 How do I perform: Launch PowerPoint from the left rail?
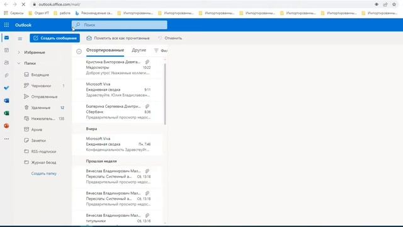tap(7, 125)
